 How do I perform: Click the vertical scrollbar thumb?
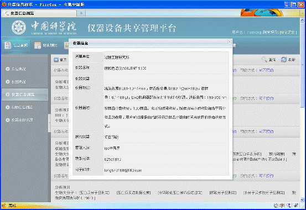pos(302,65)
